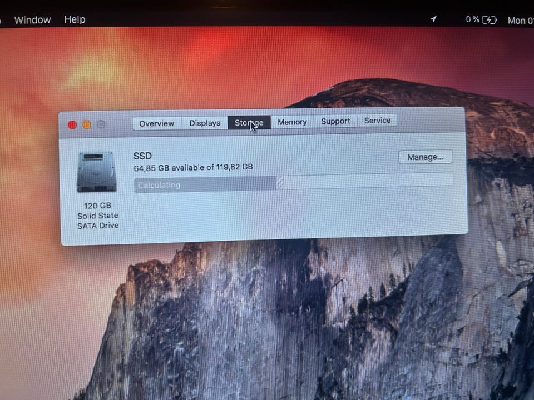Open the Window menu
Viewport: 534px width, 400px height.
click(x=32, y=20)
